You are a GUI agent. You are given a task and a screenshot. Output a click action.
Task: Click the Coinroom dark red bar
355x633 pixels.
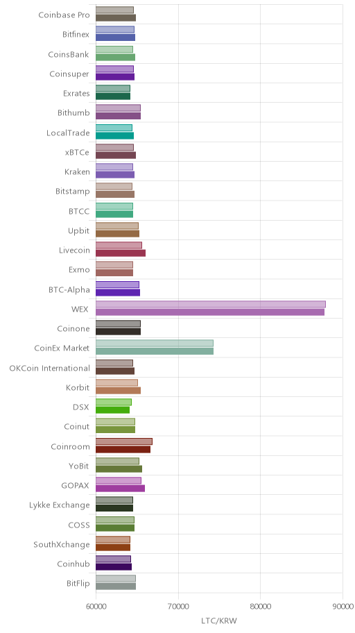[x=124, y=446]
